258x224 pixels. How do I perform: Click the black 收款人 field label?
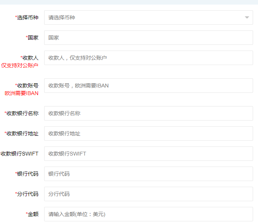[x=30, y=58]
